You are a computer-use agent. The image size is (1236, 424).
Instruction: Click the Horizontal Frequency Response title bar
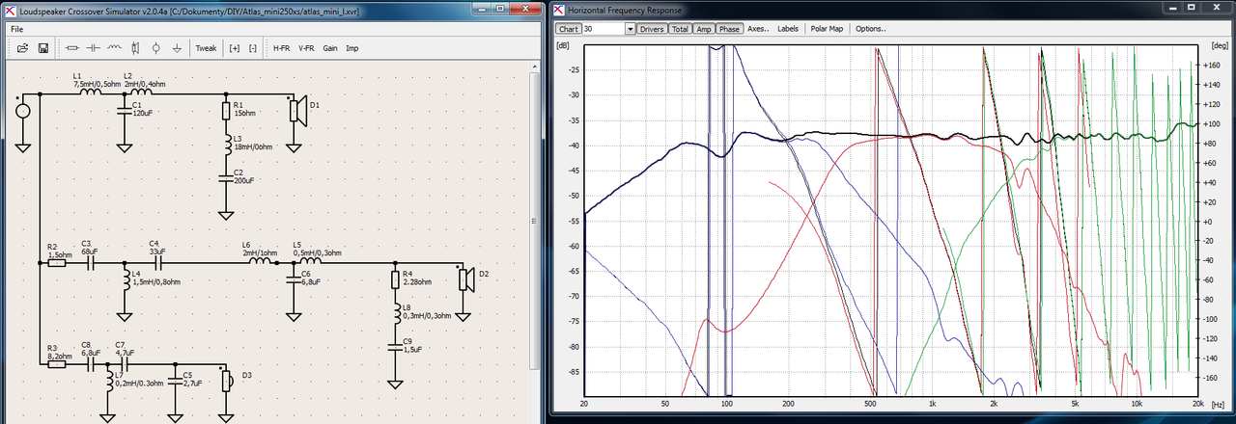coord(892,9)
